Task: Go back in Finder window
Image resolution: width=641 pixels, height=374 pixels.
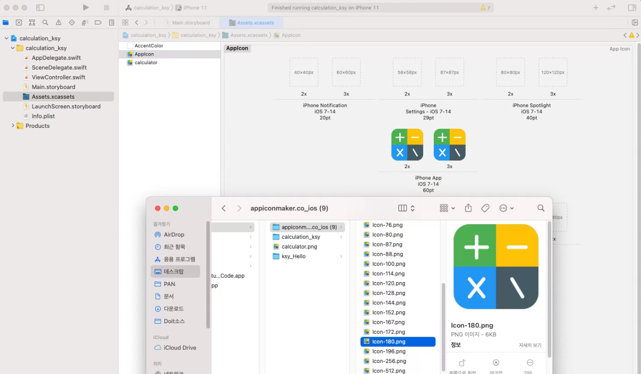Action: (224, 208)
